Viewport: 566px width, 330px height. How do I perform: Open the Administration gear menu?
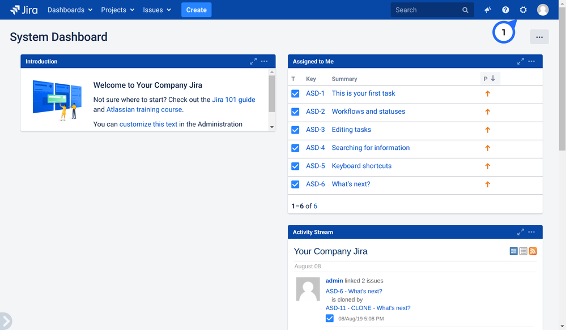(523, 10)
